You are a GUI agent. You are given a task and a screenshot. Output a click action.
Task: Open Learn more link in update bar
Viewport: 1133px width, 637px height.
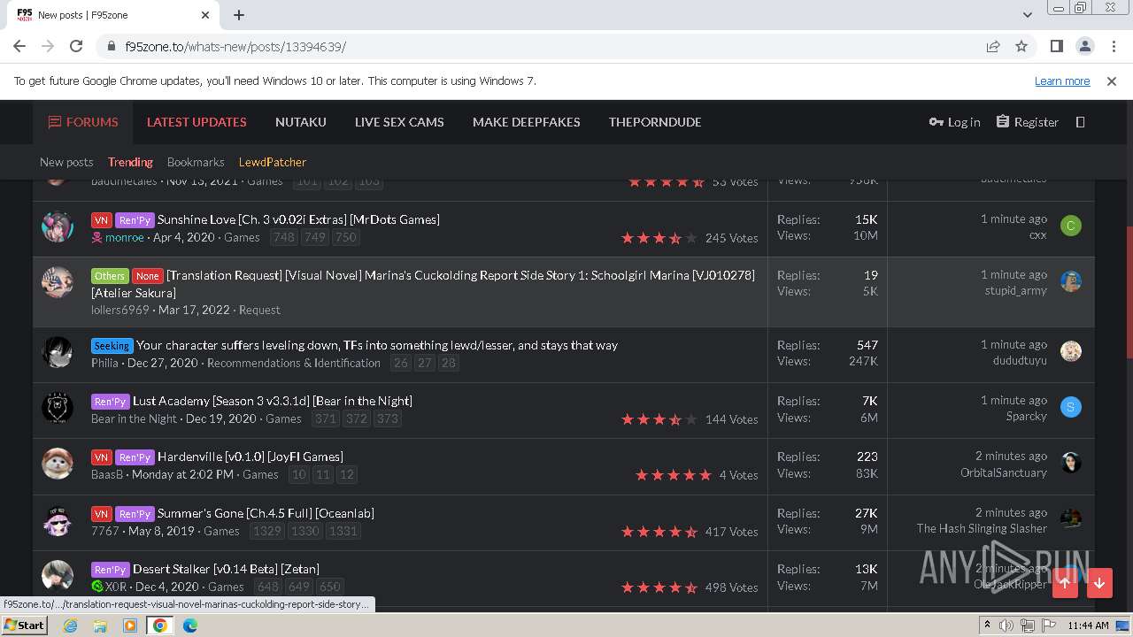(1062, 81)
